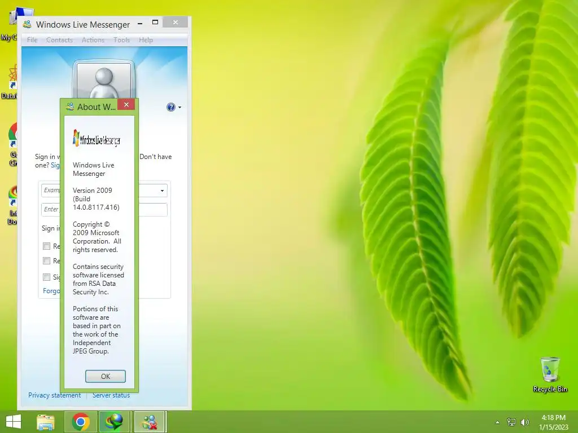
Task: Click the Messenger display picture avatar
Action: tap(104, 79)
